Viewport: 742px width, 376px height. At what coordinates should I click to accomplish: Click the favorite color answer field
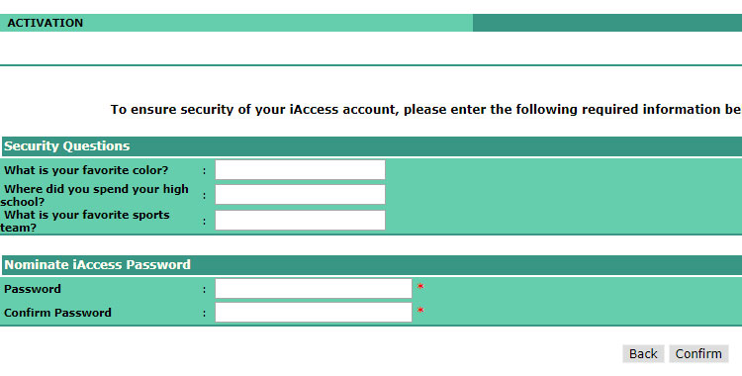tap(300, 169)
